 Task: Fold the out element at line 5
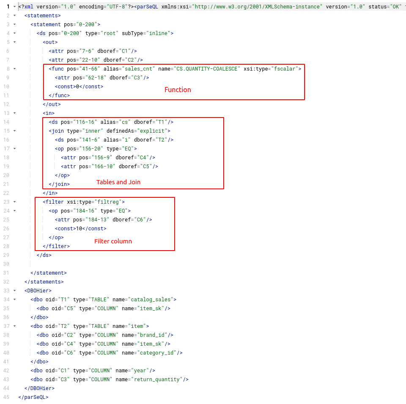click(x=14, y=42)
